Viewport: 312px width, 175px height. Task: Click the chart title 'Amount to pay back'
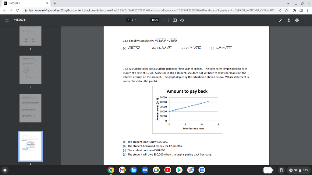(x=187, y=91)
